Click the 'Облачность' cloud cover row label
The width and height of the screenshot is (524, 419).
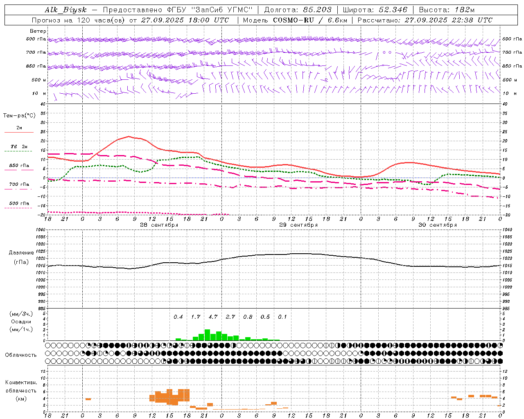click(21, 355)
